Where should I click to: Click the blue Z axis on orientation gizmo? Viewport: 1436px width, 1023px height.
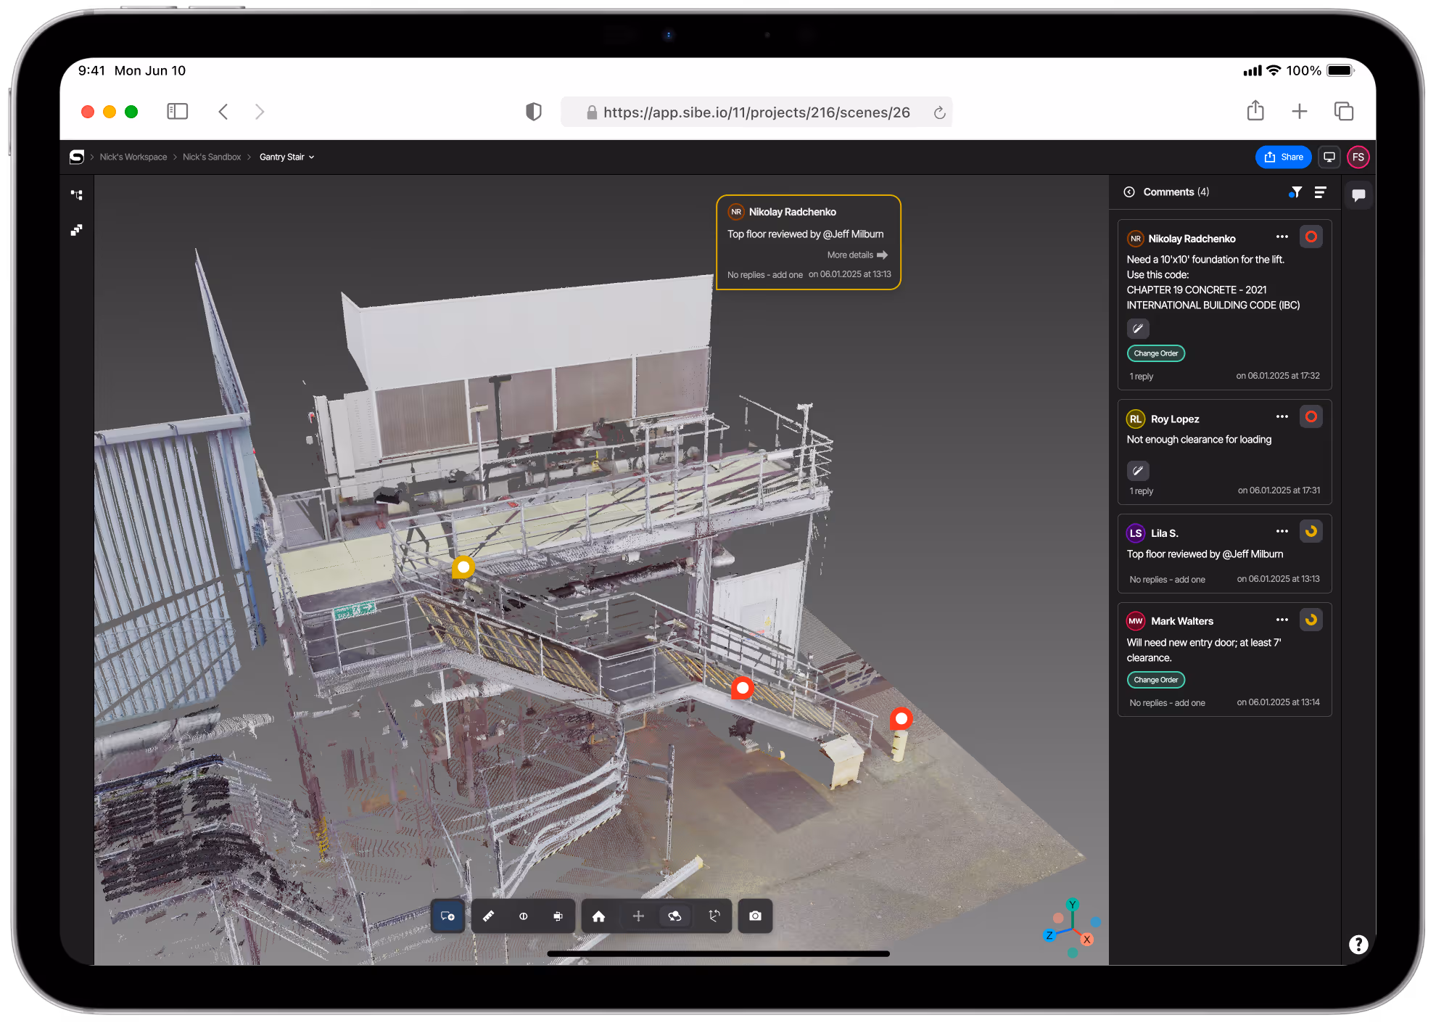[1049, 936]
